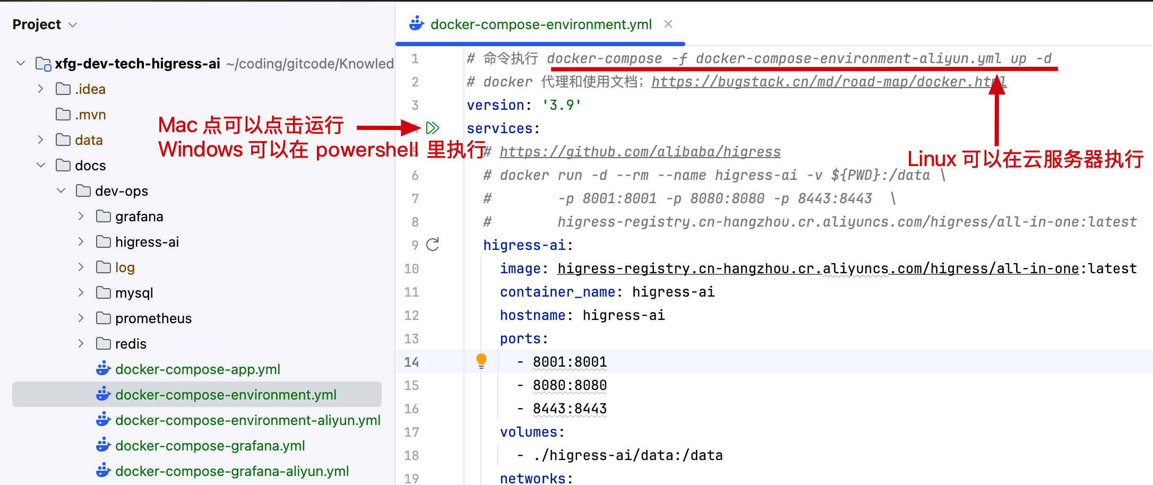Click the run services gutter icon
This screenshot has height=485, width=1153.
click(433, 128)
